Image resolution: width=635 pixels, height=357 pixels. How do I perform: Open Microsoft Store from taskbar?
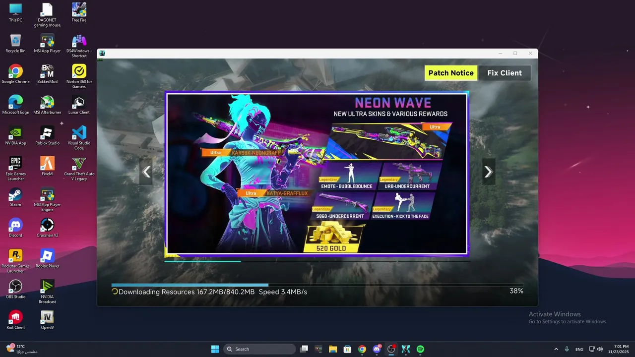(347, 349)
